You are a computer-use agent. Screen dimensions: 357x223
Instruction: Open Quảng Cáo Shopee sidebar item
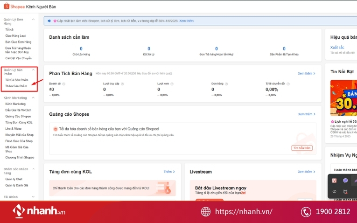18,116
